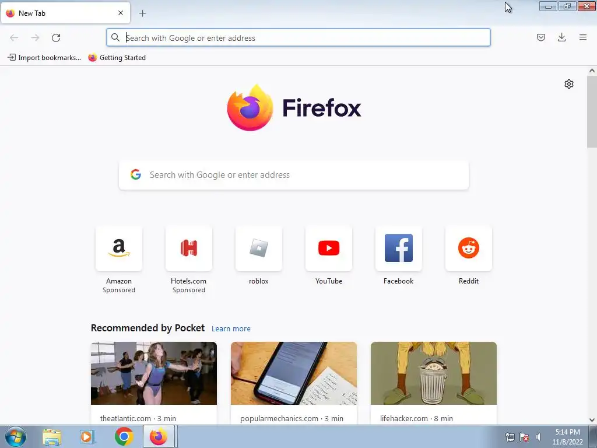The image size is (597, 448).
Task: Click the volume speaker tray icon
Action: [x=538, y=437]
